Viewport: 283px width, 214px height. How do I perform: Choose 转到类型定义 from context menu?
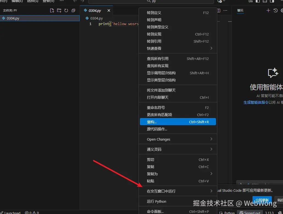click(x=178, y=27)
